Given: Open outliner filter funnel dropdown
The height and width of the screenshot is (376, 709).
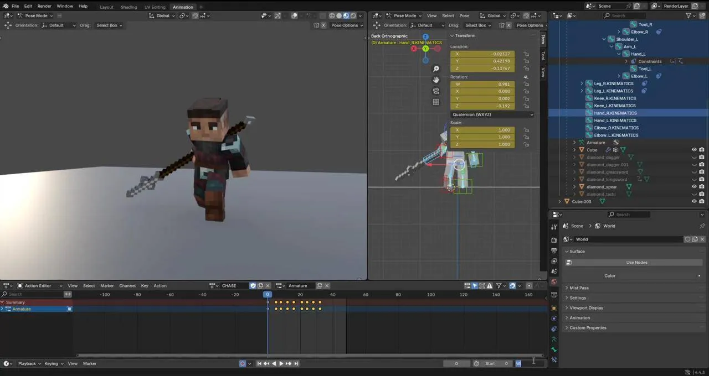Looking at the screenshot, I should pos(691,15).
